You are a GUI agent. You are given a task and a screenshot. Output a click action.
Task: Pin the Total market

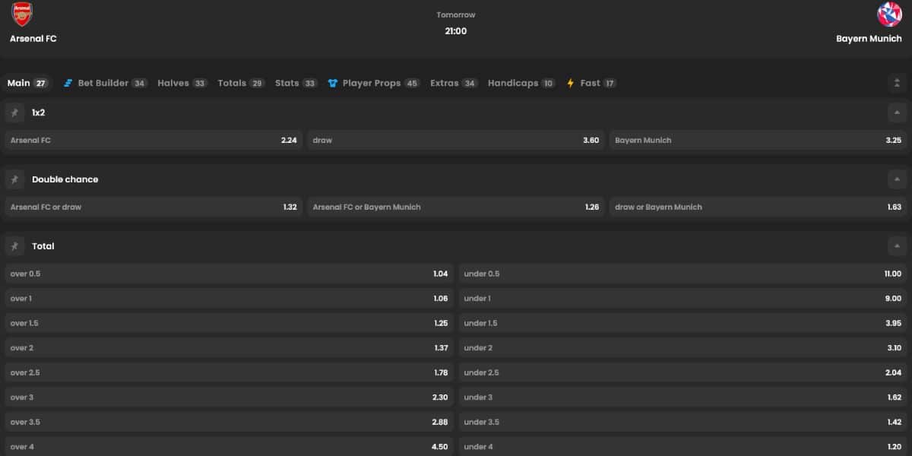click(x=14, y=246)
